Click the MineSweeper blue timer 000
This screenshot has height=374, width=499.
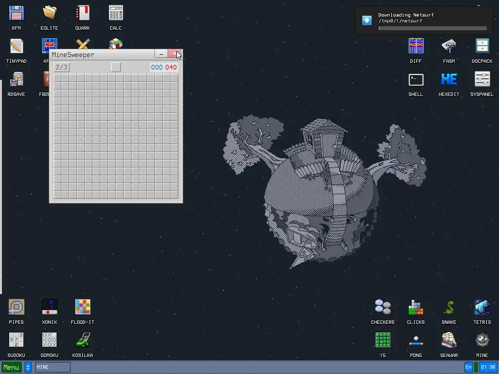click(157, 67)
